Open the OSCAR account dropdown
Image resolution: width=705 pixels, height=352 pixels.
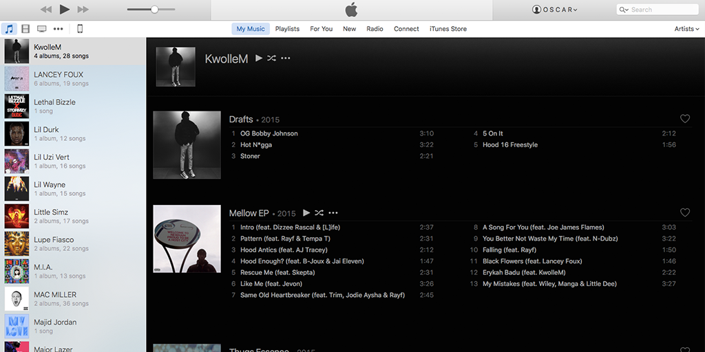click(554, 10)
